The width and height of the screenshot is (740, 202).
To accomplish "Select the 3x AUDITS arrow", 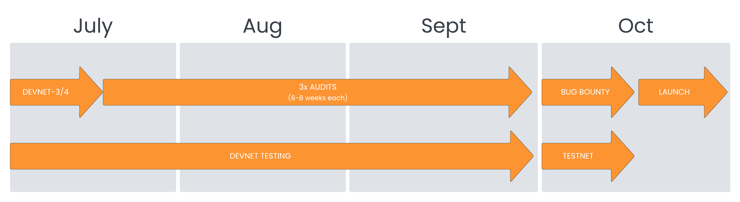I will coord(317,92).
